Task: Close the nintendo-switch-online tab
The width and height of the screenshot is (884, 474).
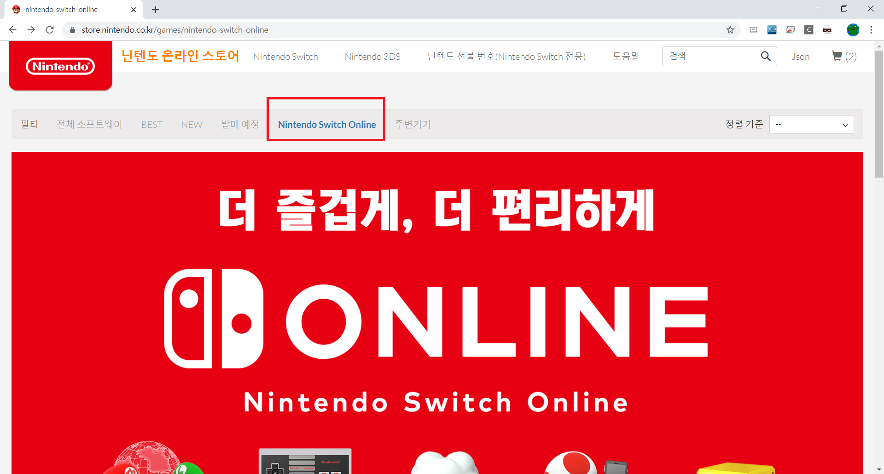Action: (x=134, y=10)
